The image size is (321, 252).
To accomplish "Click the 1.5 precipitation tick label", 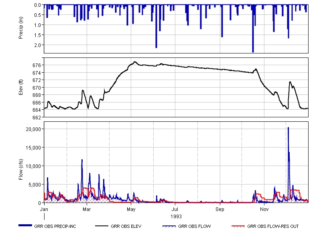I will click(x=38, y=35).
